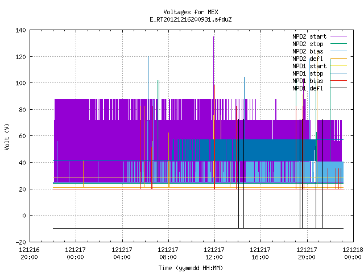Click the 'NPD2 stop' legend label
Screen dimensions: 364x273
308,44
